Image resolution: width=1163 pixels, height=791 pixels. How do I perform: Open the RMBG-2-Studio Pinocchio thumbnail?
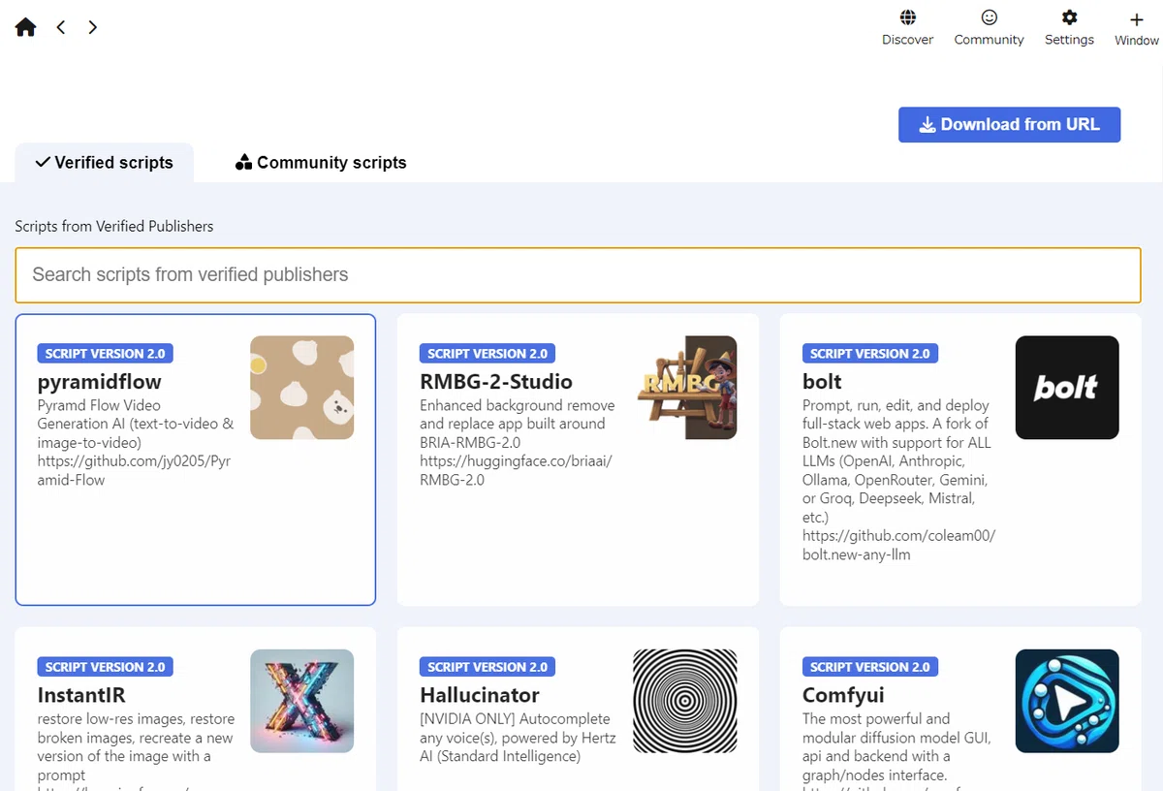click(687, 388)
